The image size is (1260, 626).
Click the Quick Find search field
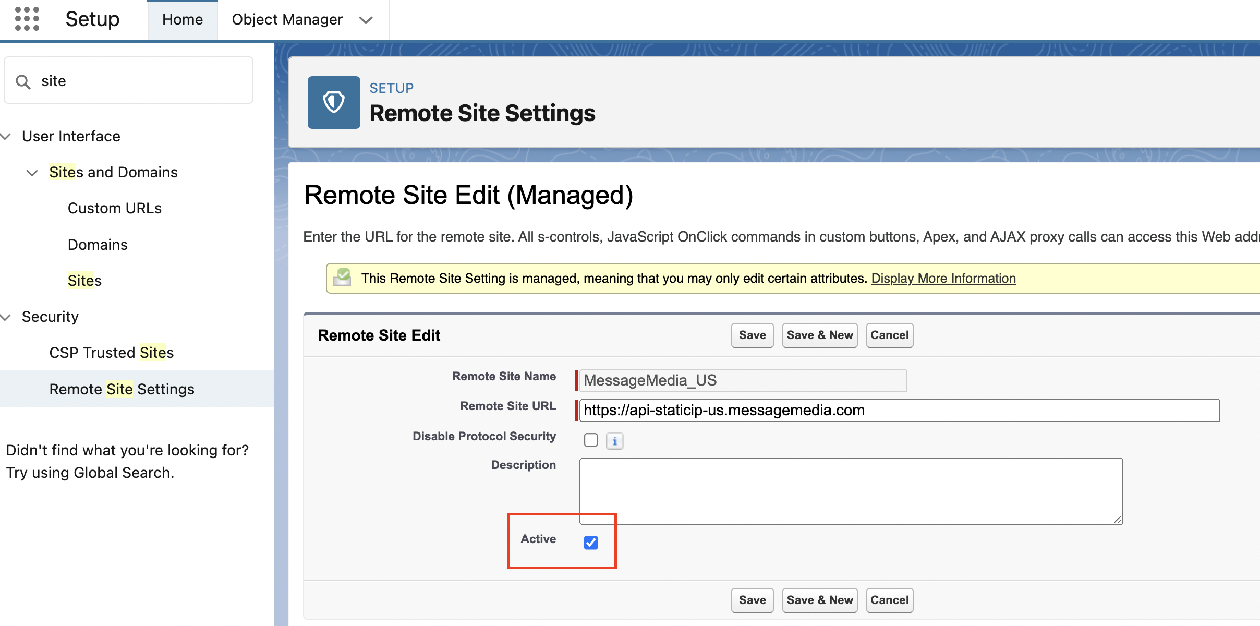point(129,81)
